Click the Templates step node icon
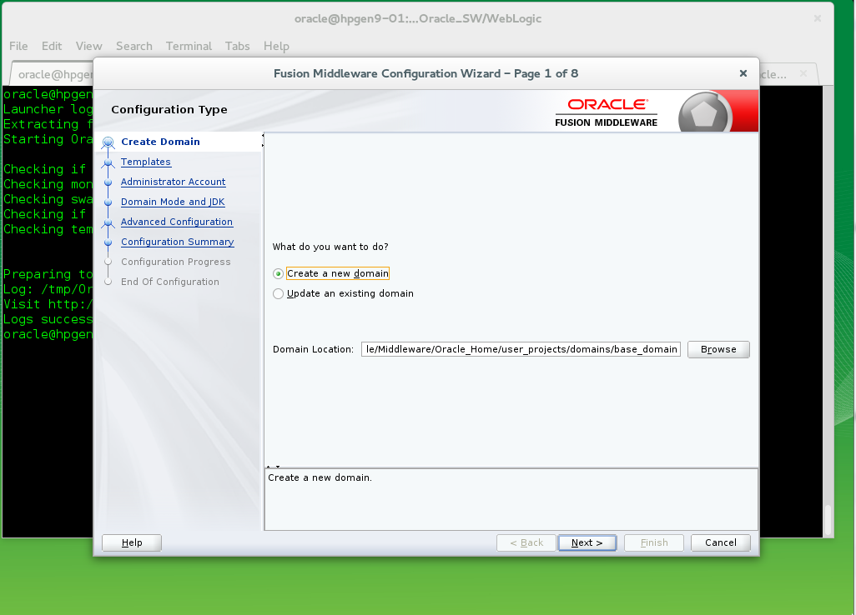Viewport: 856px width, 615px height. point(108,162)
